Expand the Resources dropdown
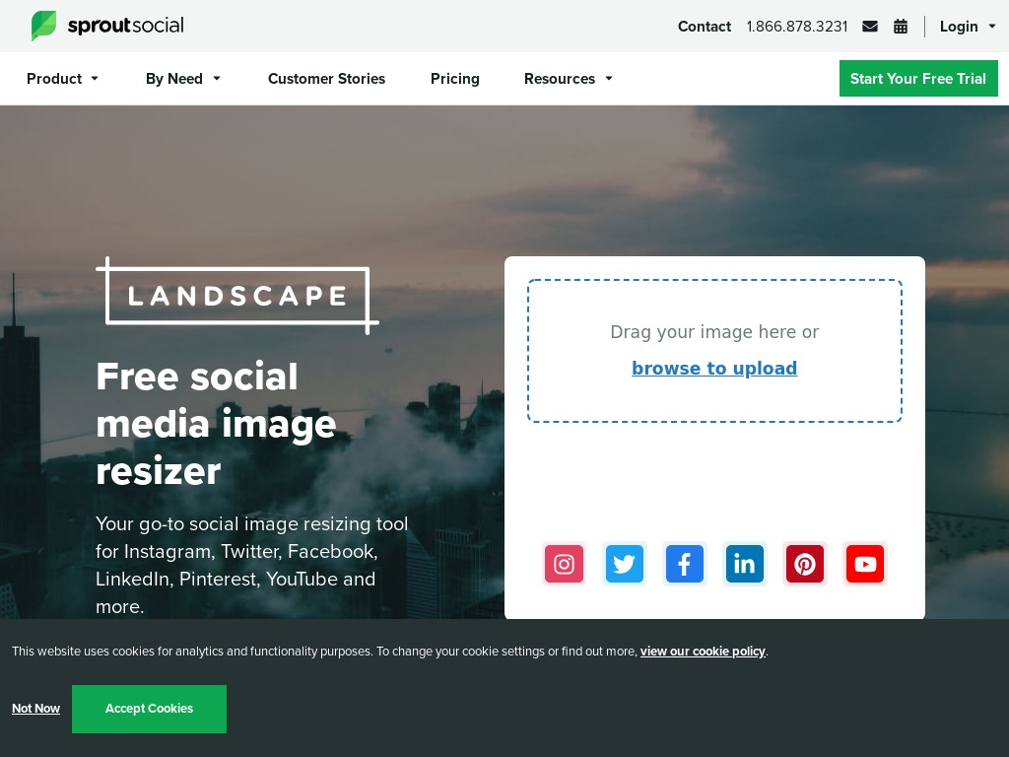 point(569,79)
